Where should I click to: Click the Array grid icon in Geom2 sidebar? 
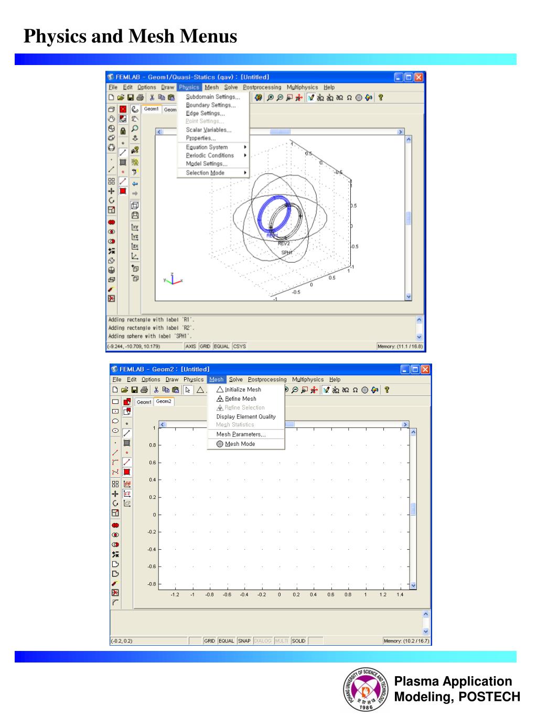(115, 484)
